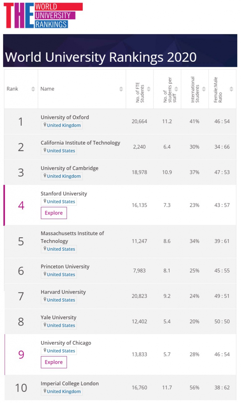Image resolution: width=241 pixels, height=403 pixels.
Task: Select the rank 4 Stanford row number
Action: 21,205
